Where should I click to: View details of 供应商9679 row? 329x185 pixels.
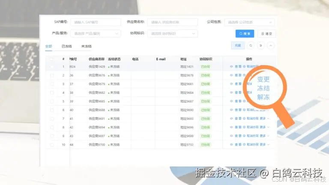coord(236,84)
